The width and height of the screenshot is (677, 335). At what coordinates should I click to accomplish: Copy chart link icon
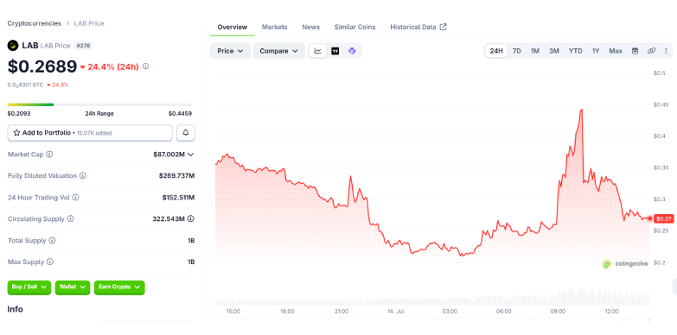[x=651, y=51]
